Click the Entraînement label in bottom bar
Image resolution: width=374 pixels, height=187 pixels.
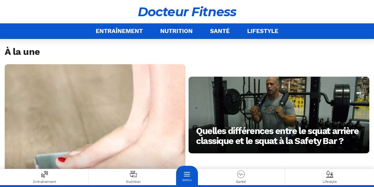pos(45,182)
